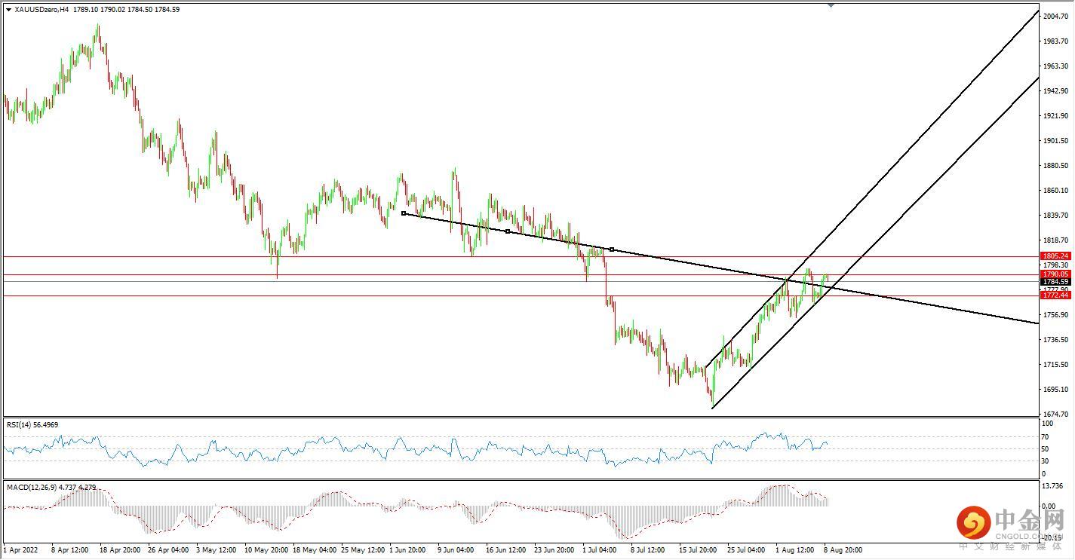Click the 1983.70 price on the axis
Image resolution: width=1075 pixels, height=560 pixels.
[1055, 41]
